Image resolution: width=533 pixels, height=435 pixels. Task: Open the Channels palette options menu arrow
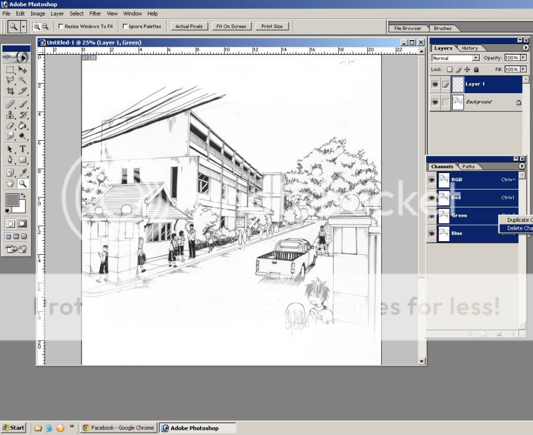(x=522, y=166)
